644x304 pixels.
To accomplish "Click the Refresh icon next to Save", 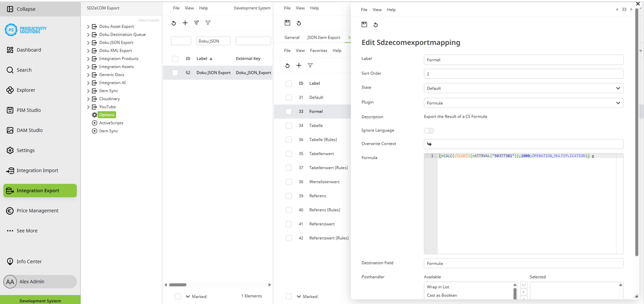I will click(x=376, y=24).
